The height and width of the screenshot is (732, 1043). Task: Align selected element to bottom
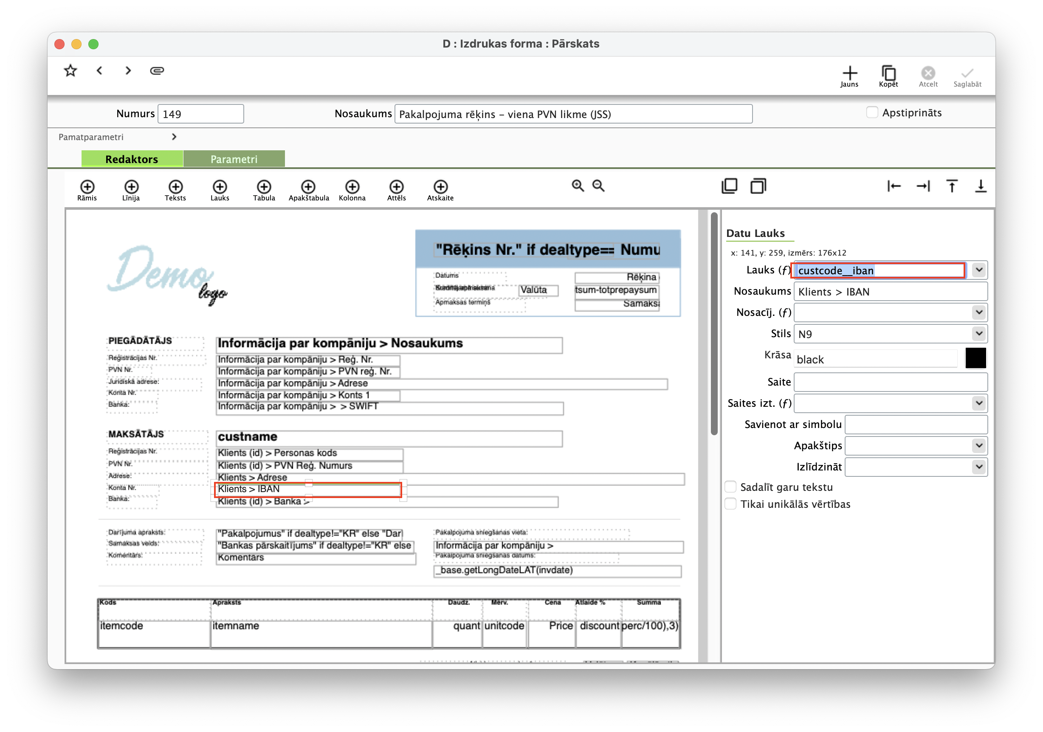click(x=981, y=185)
